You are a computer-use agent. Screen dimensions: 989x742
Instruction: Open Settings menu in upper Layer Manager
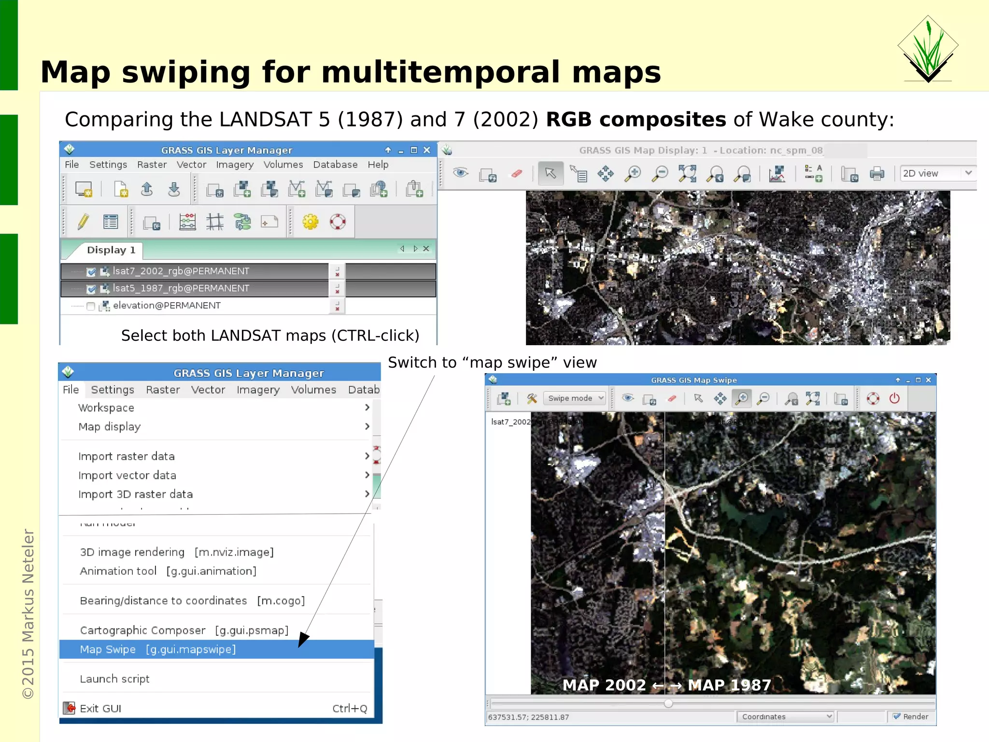click(108, 165)
